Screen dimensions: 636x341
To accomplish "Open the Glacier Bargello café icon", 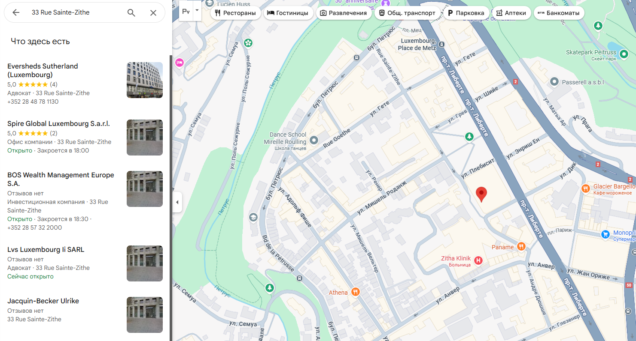I will point(585,188).
